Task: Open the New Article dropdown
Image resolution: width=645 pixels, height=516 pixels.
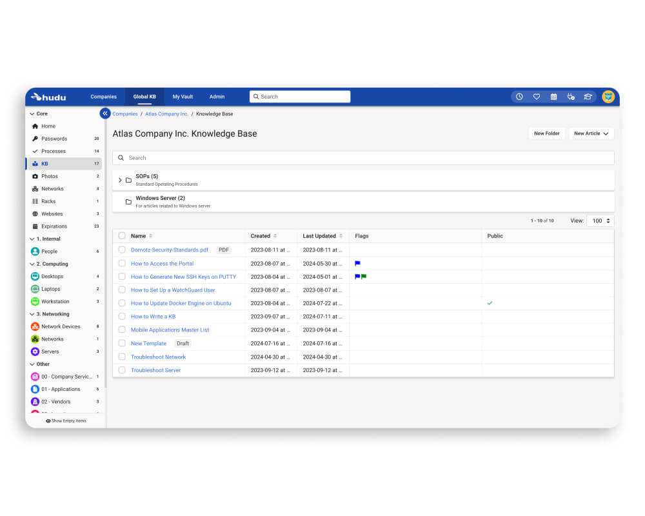Action: 591,134
